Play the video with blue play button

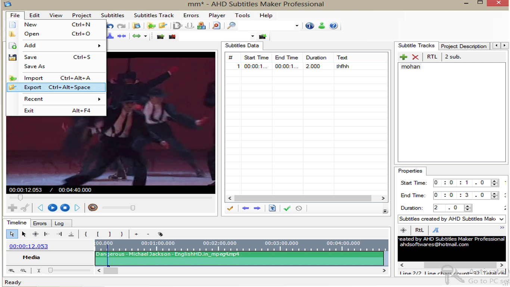coord(52,208)
